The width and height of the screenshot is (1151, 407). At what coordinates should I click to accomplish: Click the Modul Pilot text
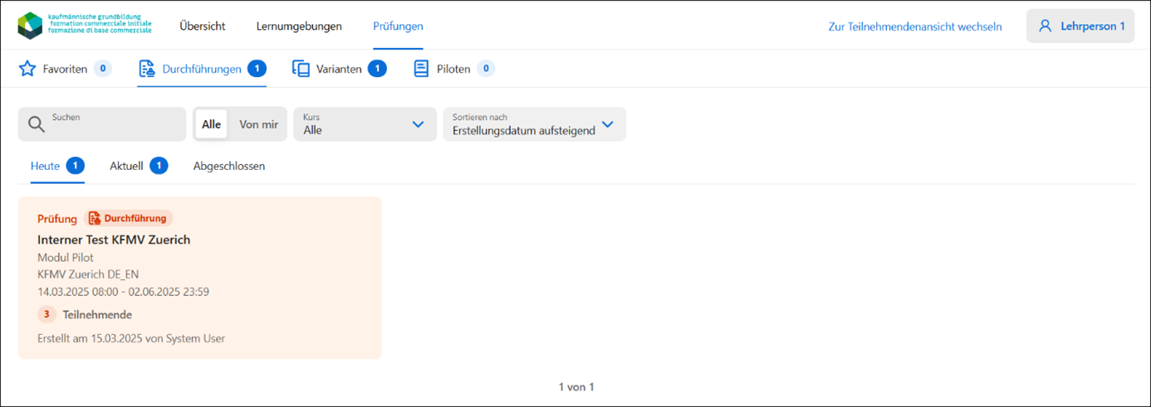[66, 258]
